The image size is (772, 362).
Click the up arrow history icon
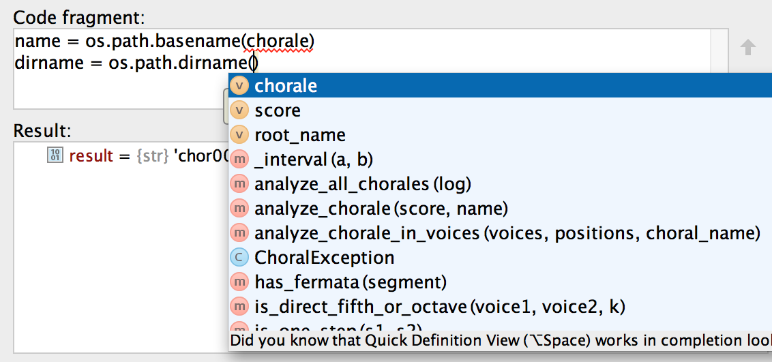click(x=748, y=48)
